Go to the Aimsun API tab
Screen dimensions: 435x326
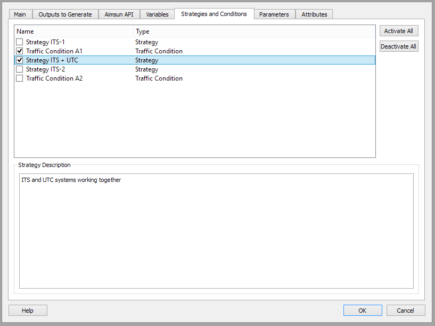click(119, 14)
